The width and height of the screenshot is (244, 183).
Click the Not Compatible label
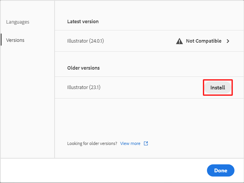pos(204,41)
